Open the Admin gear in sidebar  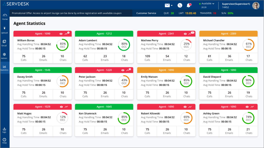click(4, 56)
